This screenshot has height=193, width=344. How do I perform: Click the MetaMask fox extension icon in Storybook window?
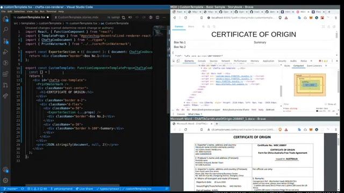tap(311, 18)
